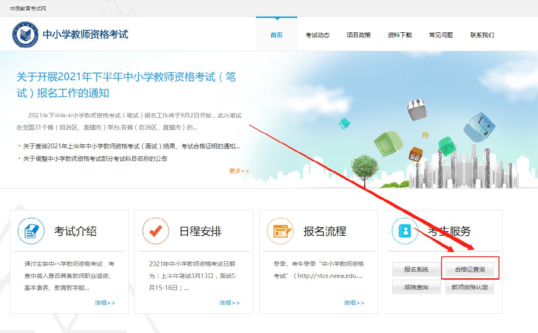Click the 日程安排 checkmark icon
The image size is (538, 333).
pos(156,231)
